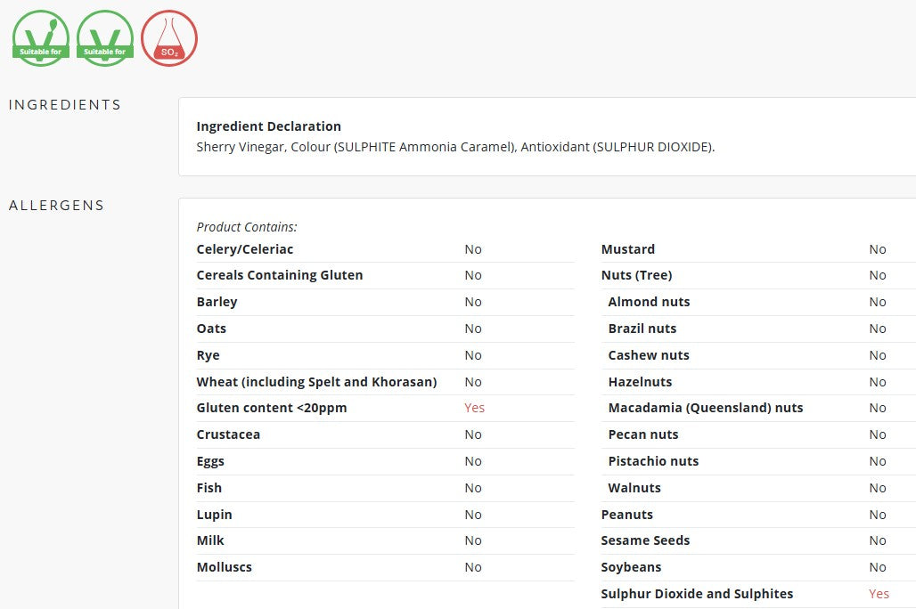Screen dimensions: 916x609
Task: Click the No value in Celery/Celeriac row
Action: (473, 249)
